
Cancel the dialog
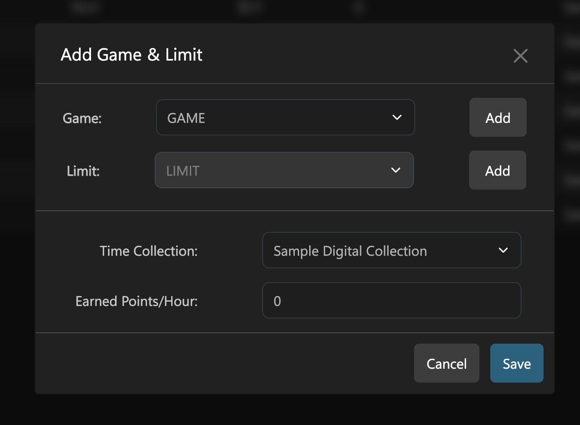click(446, 364)
